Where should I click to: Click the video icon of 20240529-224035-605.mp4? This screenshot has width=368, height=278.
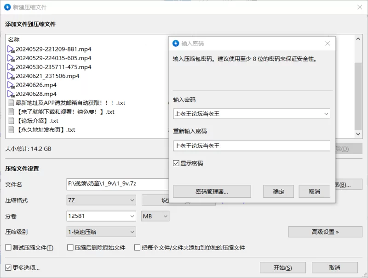point(11,58)
